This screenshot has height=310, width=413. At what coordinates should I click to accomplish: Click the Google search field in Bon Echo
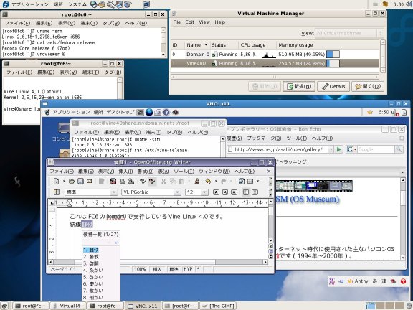coord(376,149)
